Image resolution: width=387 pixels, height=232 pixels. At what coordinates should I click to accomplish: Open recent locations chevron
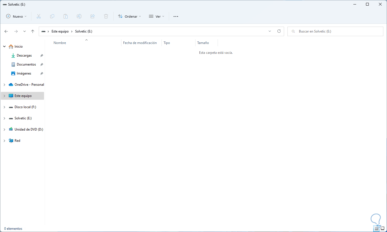click(x=24, y=31)
